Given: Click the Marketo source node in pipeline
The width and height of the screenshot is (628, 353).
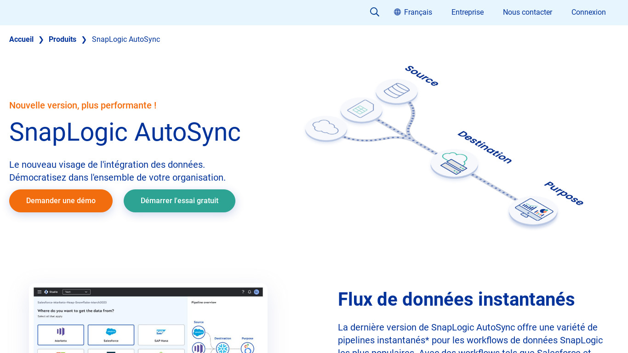Looking at the screenshot, I should pyautogui.click(x=199, y=348).
